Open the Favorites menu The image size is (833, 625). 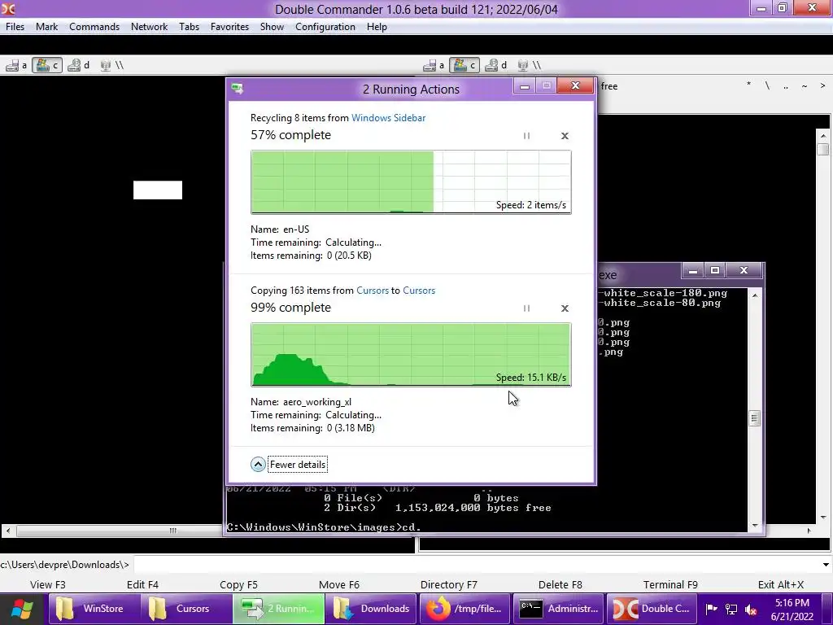click(x=229, y=27)
